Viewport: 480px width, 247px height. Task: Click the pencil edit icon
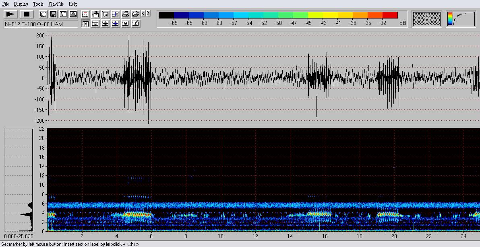tap(136, 24)
